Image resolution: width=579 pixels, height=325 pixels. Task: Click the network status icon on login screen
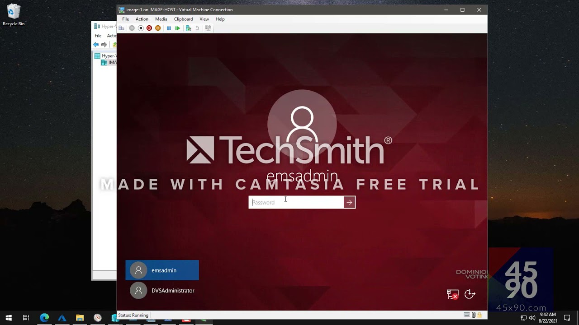452,294
